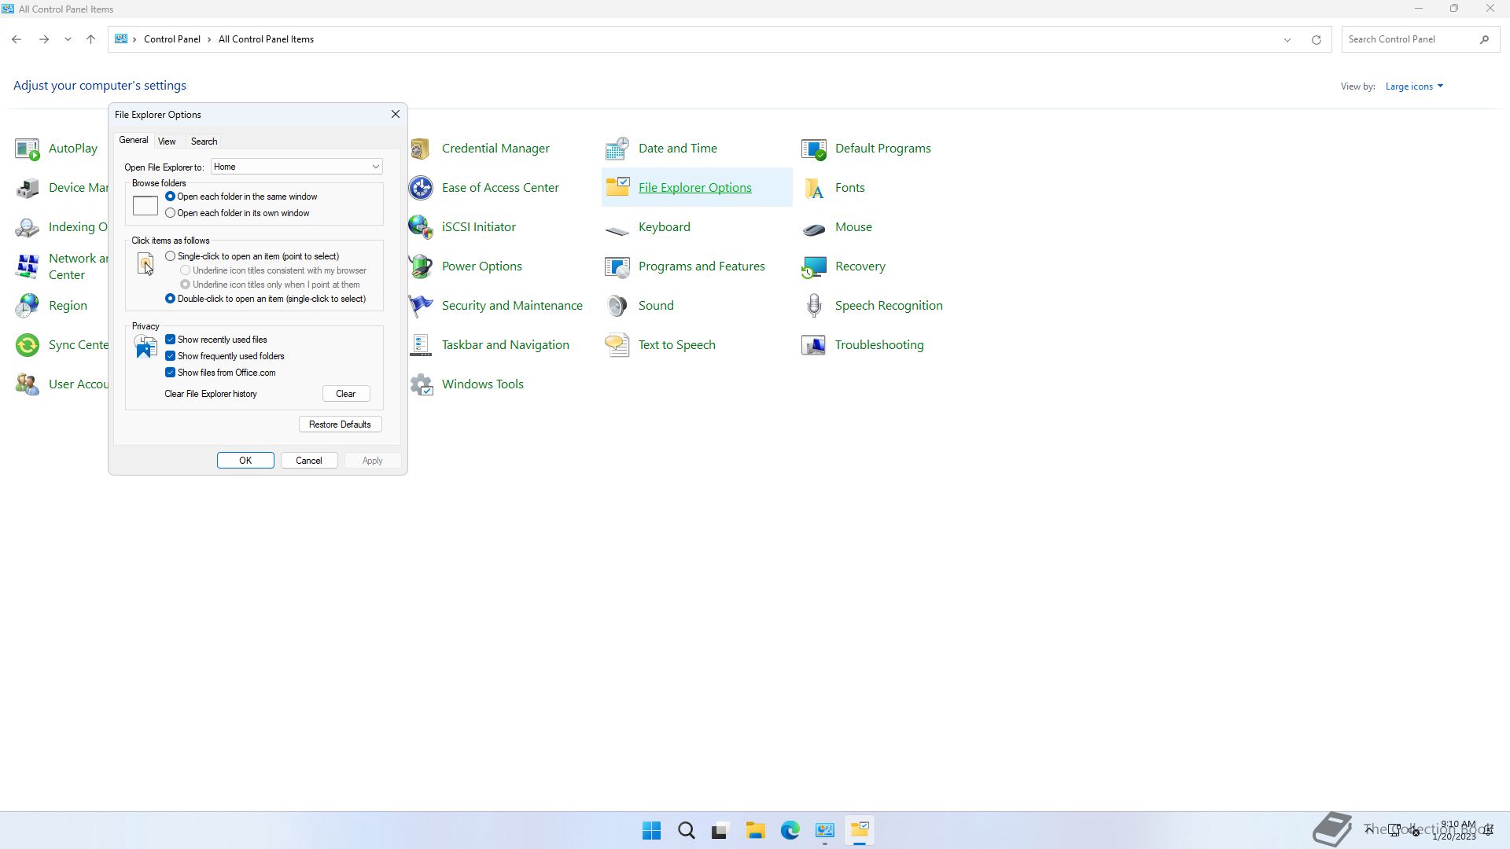
Task: Switch to the Search tab
Action: pos(204,141)
